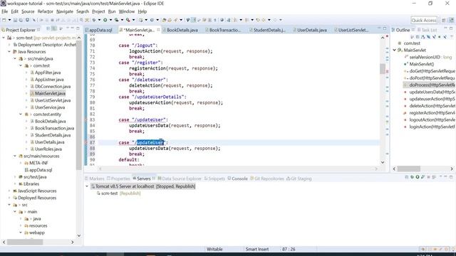Click the green Start the server icon
Image resolution: width=456 pixels, height=256 pixels.
click(418, 177)
